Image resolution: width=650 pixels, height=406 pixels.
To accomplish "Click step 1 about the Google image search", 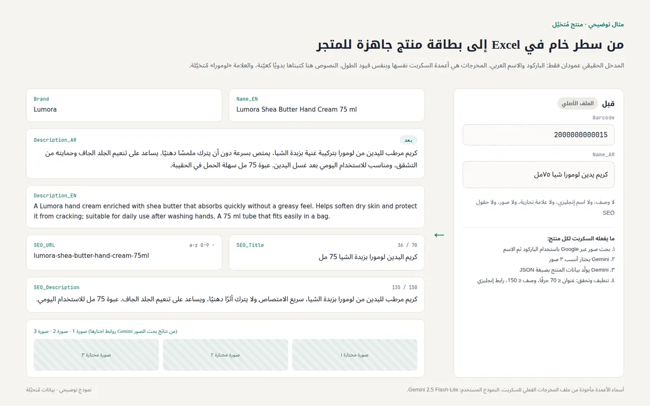I will [559, 249].
